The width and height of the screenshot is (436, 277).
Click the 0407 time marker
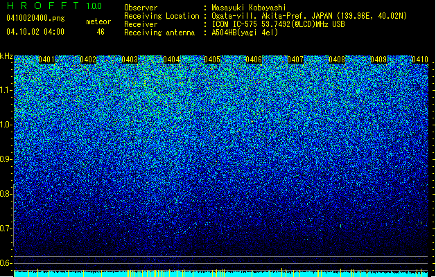coord(295,60)
